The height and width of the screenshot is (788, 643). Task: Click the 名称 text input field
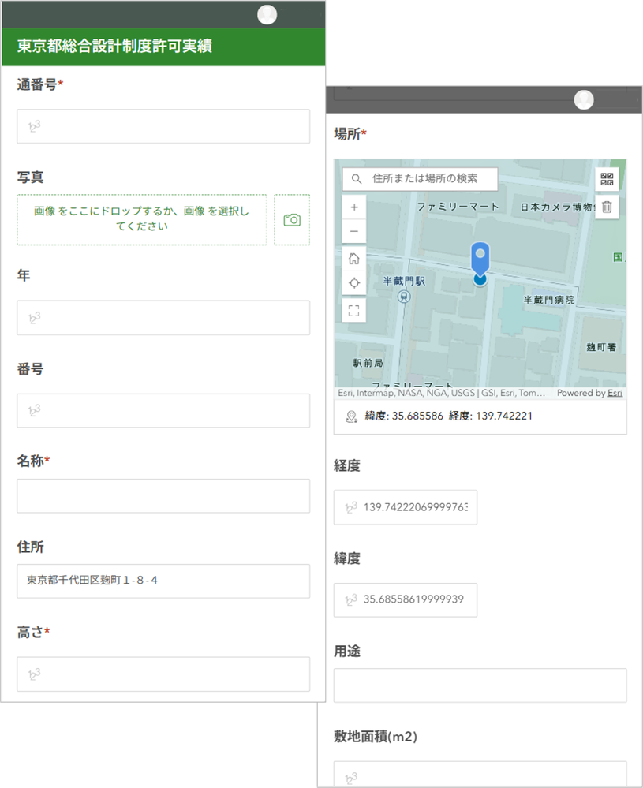(163, 495)
